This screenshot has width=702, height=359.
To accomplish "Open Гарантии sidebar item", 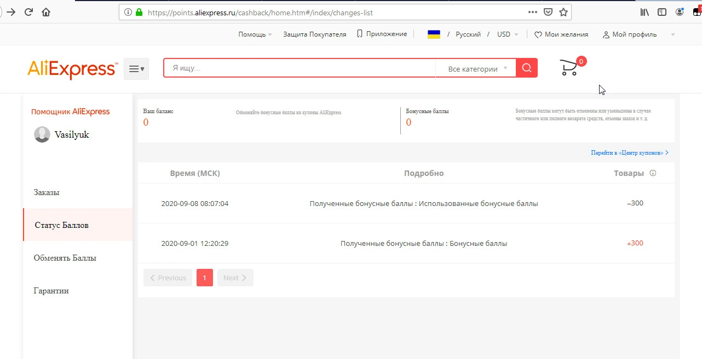I will click(51, 291).
